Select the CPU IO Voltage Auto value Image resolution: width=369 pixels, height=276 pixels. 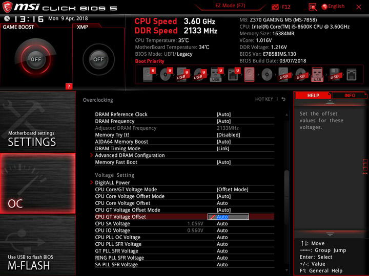tap(222, 230)
